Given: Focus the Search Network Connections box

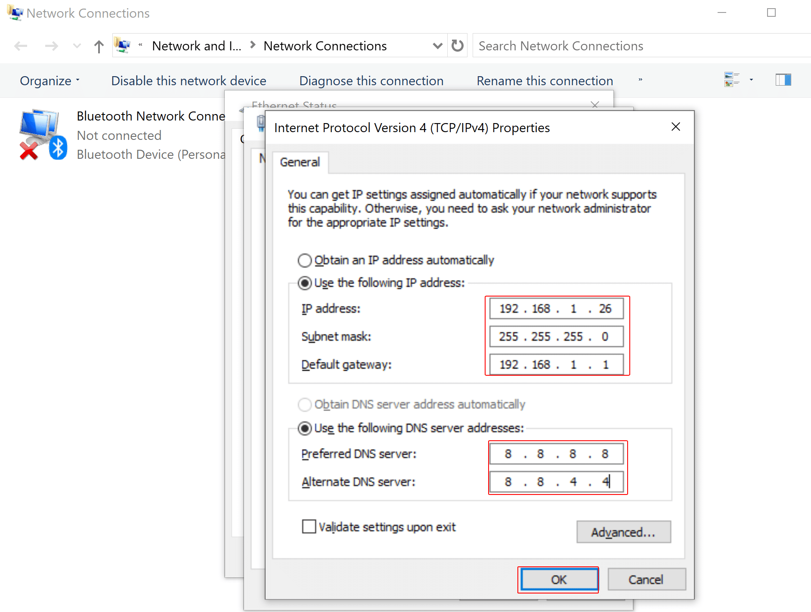Looking at the screenshot, I should click(x=641, y=46).
